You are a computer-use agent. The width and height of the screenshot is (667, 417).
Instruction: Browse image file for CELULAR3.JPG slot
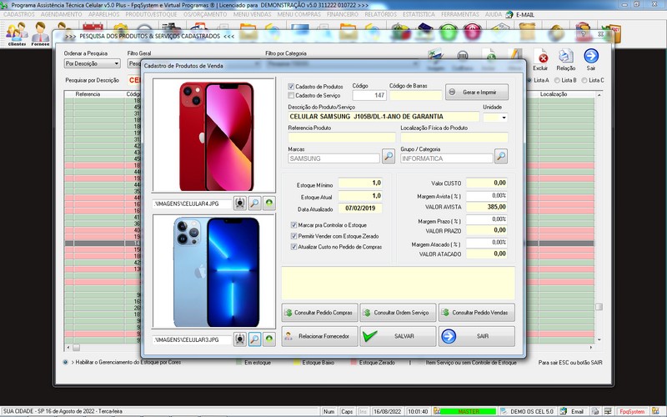254,339
